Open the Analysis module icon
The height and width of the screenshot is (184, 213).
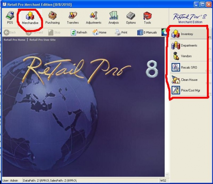pos(113,18)
